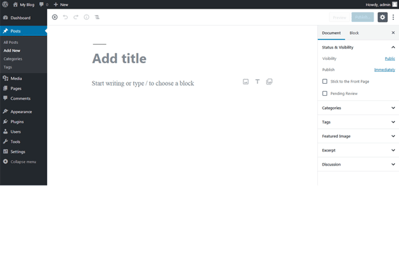Insert an Image block from the shortcut
Viewport: 399px width, 266px height.
(245, 82)
